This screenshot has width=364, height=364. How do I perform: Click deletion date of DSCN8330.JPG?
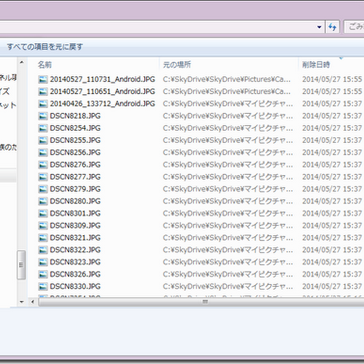point(332,287)
